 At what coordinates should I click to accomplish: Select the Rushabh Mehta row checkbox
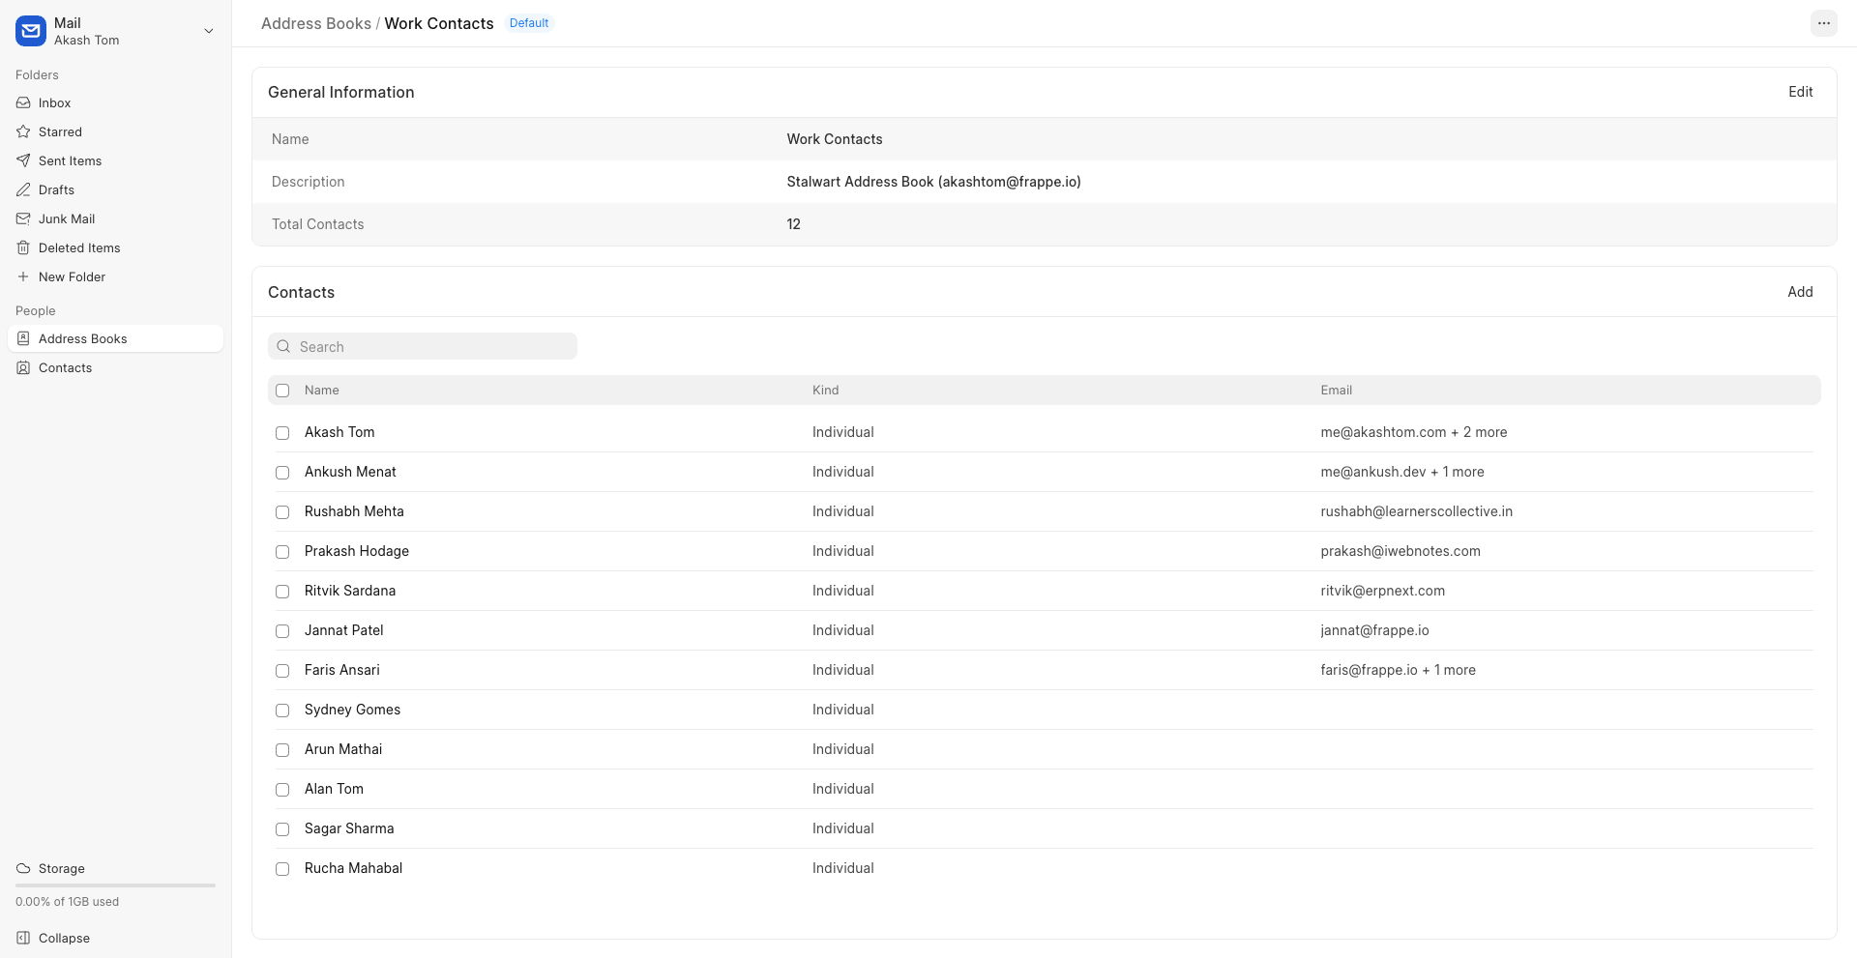point(282,512)
